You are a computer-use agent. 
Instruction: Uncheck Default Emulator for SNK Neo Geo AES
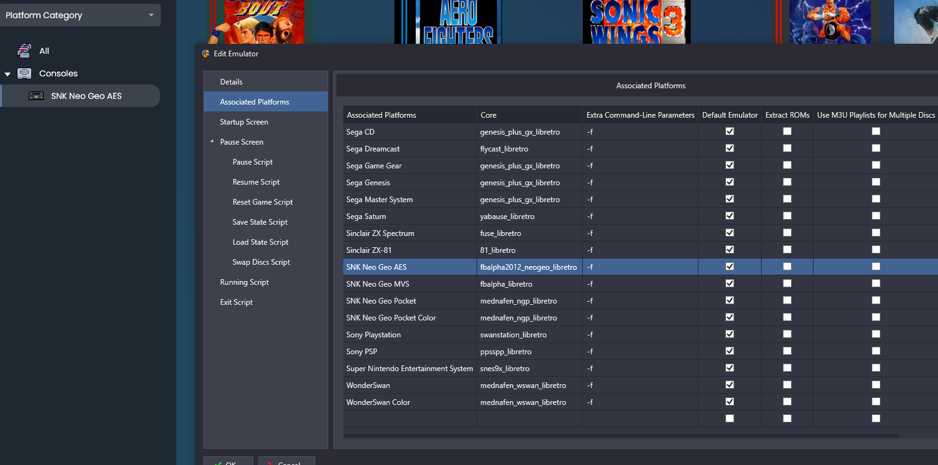click(x=730, y=267)
